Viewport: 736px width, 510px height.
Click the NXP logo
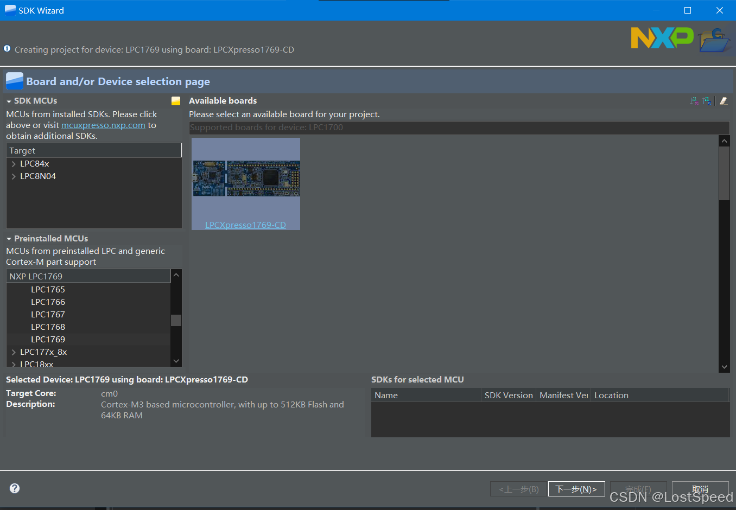(662, 38)
